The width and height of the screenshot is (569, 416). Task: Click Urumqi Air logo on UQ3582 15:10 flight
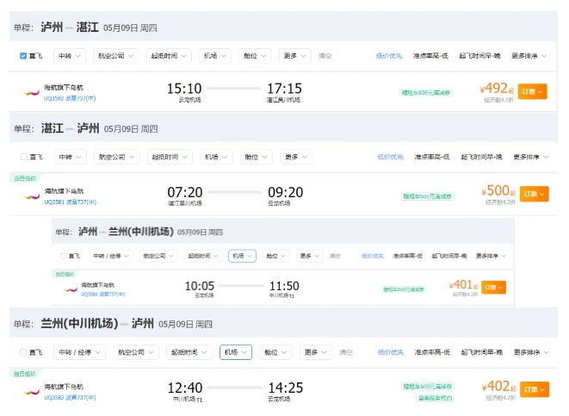click(x=31, y=91)
